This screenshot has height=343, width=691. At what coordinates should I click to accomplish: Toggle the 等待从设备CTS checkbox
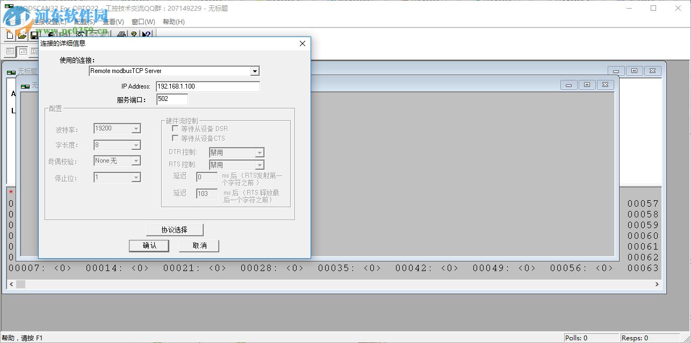[175, 138]
